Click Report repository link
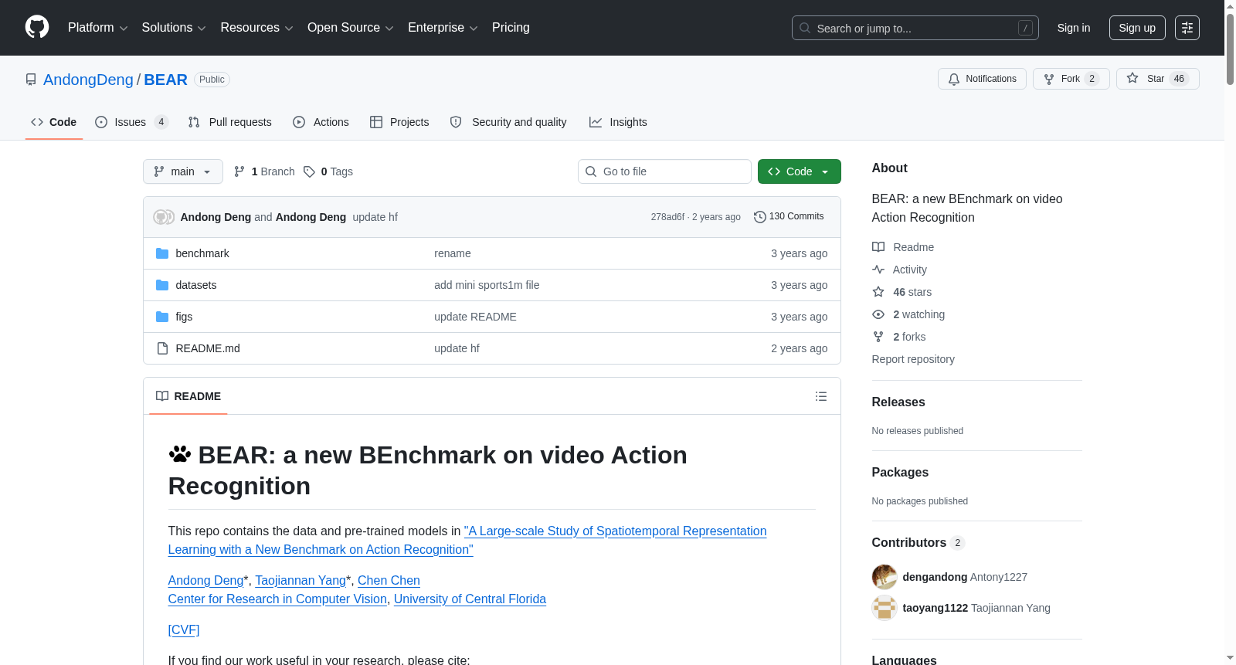 [x=913, y=359]
